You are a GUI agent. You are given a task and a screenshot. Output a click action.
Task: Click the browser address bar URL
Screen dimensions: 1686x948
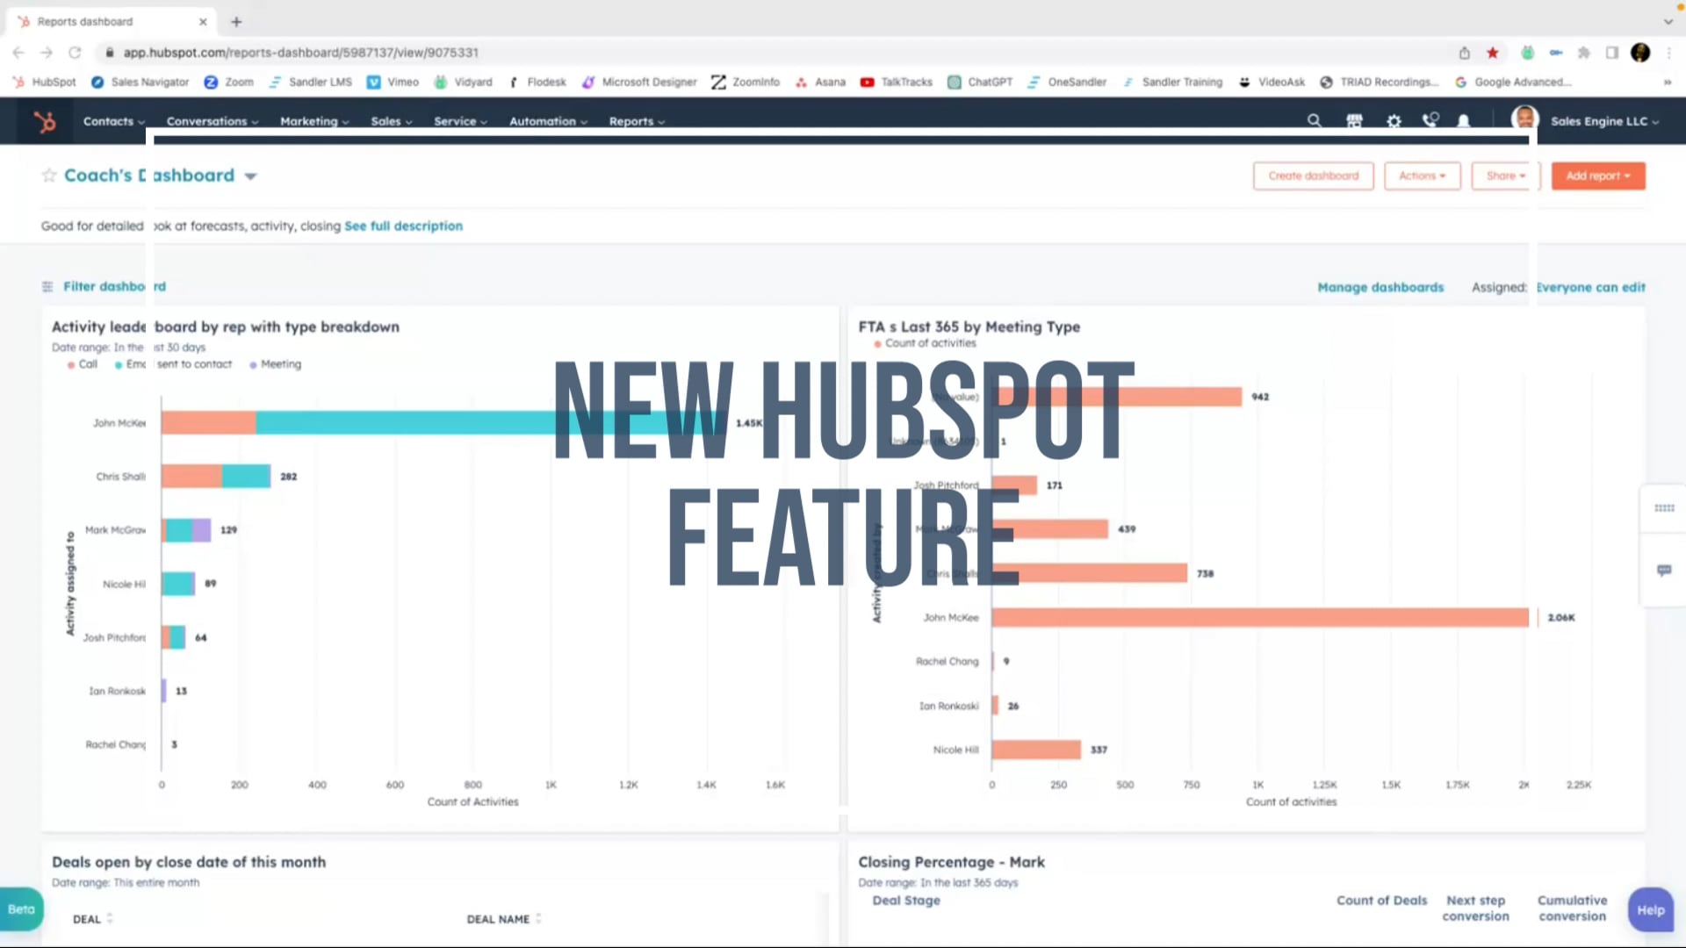pyautogui.click(x=301, y=53)
